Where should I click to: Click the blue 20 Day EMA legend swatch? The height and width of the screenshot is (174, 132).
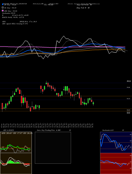click(x=3, y=4)
